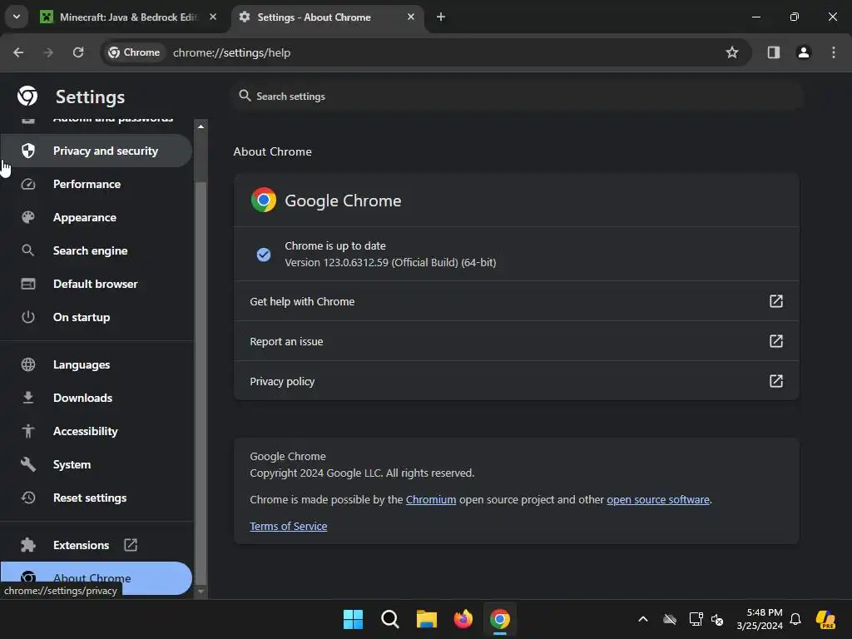Follow the Chromium hyperlink

(x=431, y=499)
